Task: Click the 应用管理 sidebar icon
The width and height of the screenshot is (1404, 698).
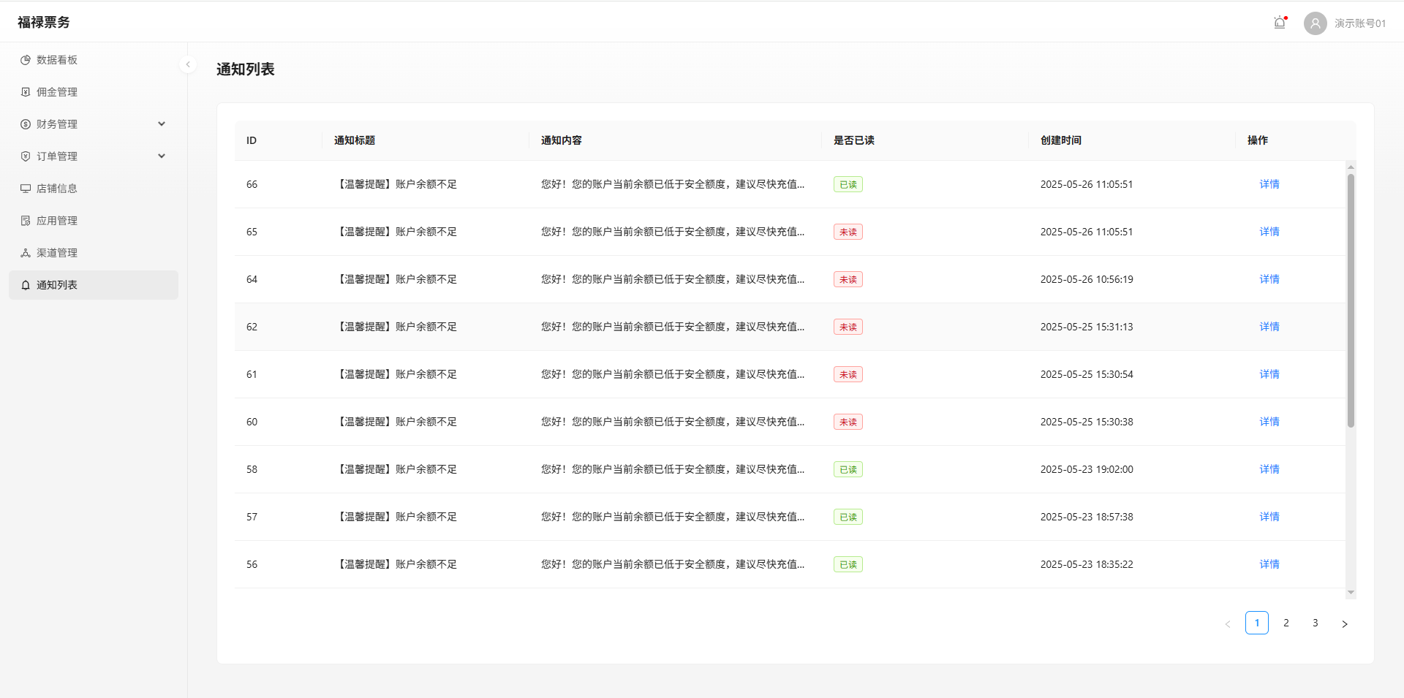Action: pyautogui.click(x=26, y=221)
